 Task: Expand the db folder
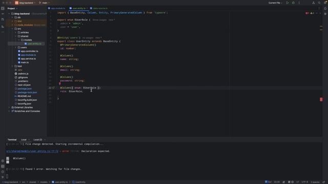(12, 17)
